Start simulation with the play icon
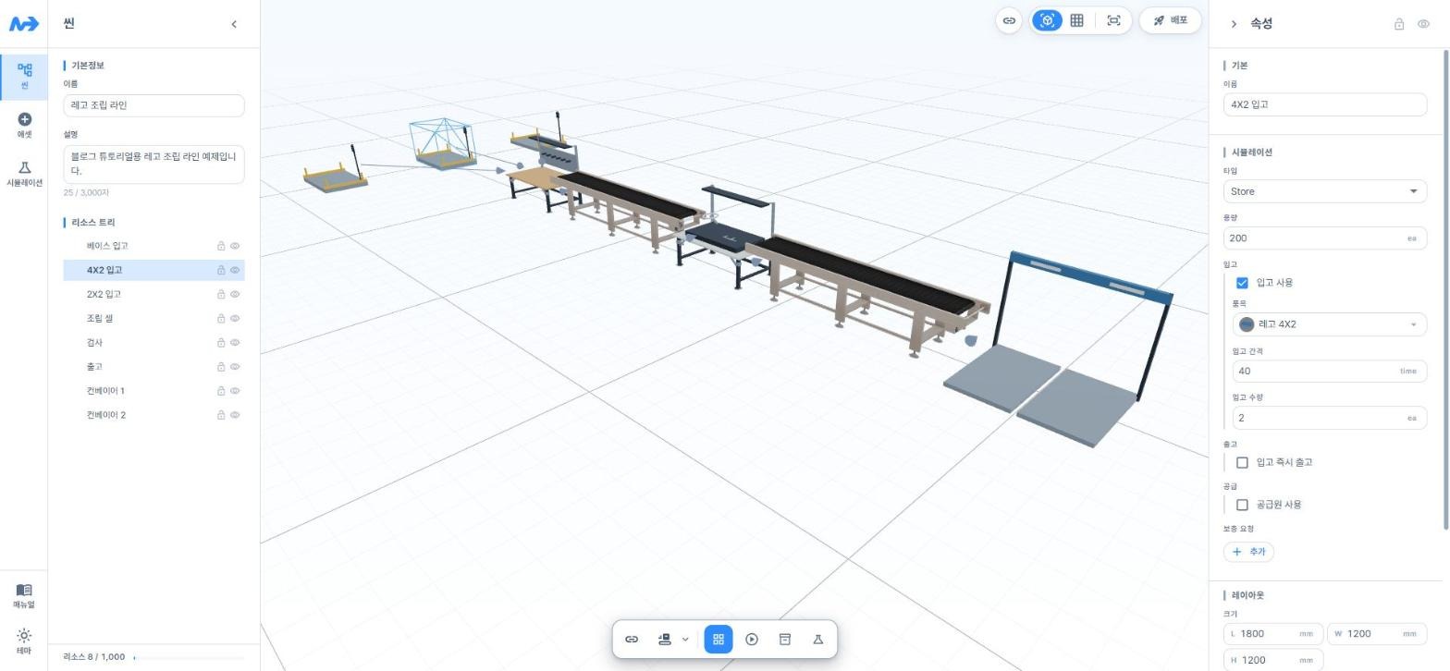 pyautogui.click(x=752, y=640)
